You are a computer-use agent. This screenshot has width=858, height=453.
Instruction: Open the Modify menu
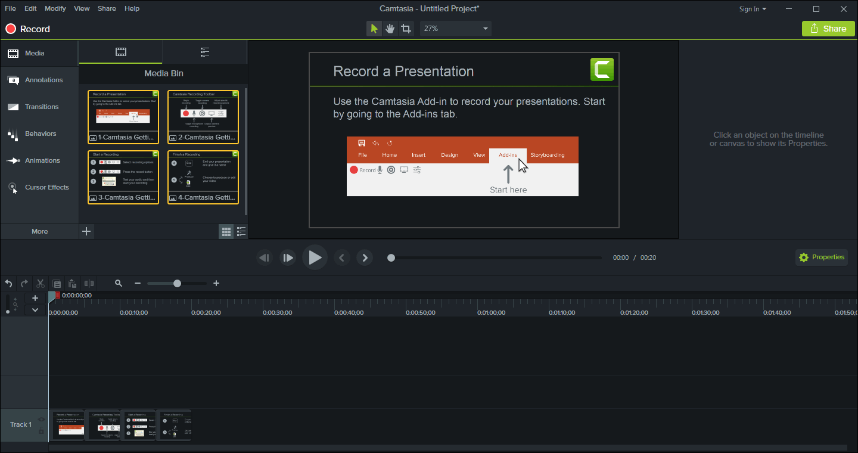[x=55, y=8]
